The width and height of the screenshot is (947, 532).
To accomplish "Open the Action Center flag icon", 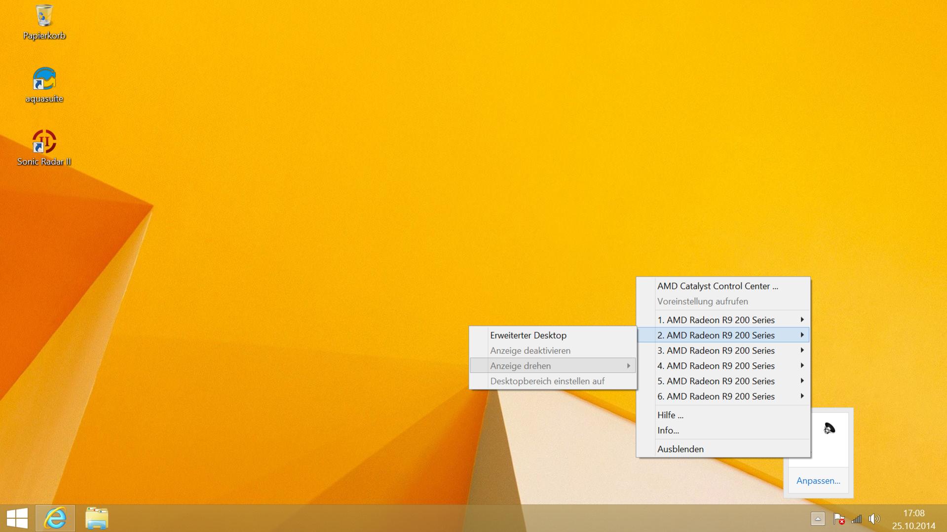I will tap(838, 519).
